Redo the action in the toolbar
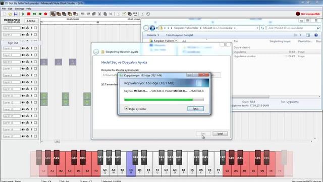This screenshot has width=323, height=182. pos(88,14)
